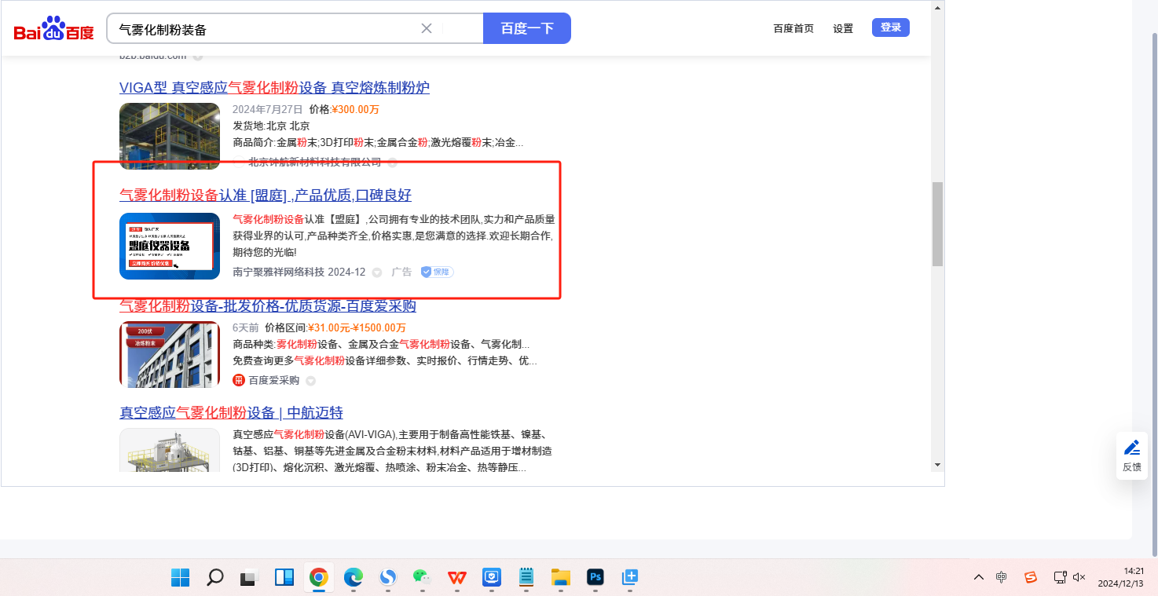
Task: Open WeChat from the taskbar
Action: 422,578
